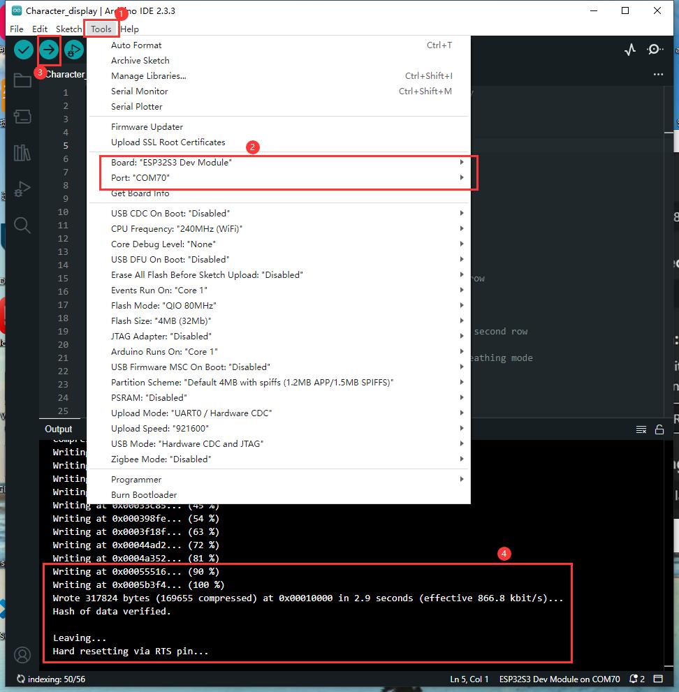Viewport: 679px width, 692px height.
Task: Expand Core Debug Level submenu
Action: pyautogui.click(x=279, y=244)
